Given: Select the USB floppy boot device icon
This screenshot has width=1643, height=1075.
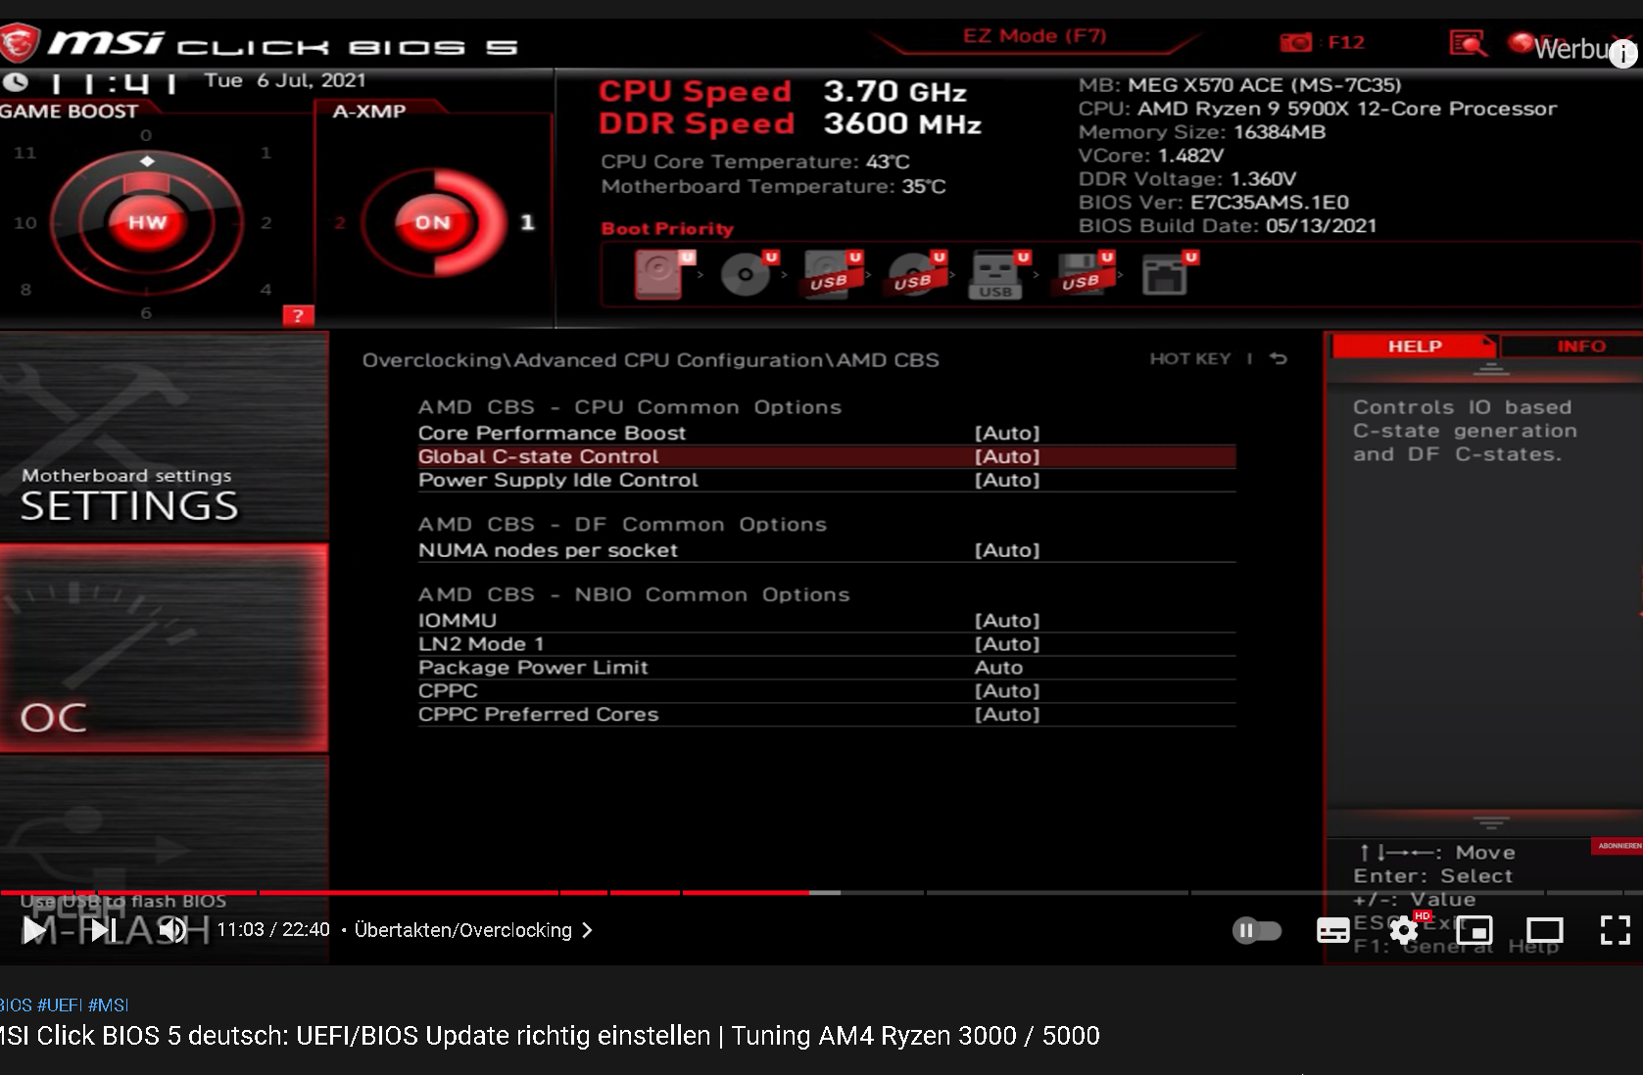Looking at the screenshot, I should (1081, 274).
